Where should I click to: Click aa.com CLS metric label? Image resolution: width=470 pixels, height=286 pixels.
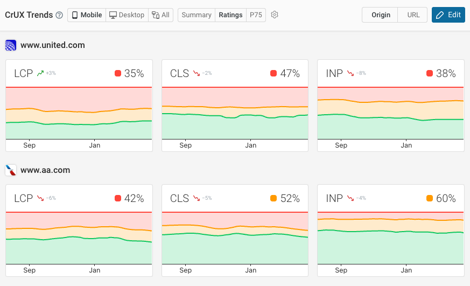(179, 198)
